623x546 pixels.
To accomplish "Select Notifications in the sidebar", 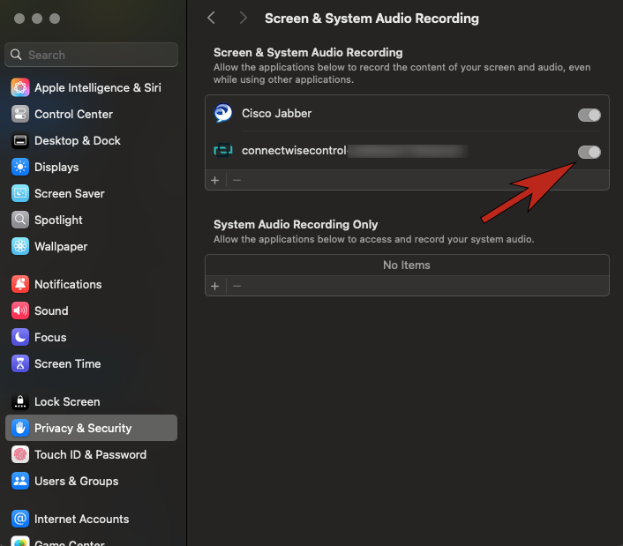I will [68, 284].
